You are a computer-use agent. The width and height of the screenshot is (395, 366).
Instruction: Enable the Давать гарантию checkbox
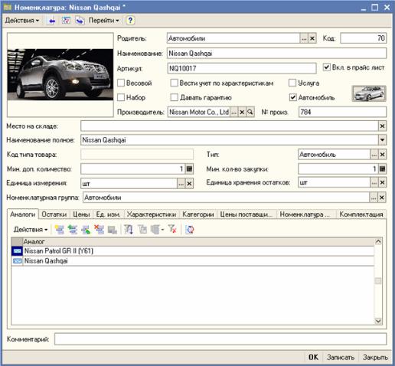point(174,97)
